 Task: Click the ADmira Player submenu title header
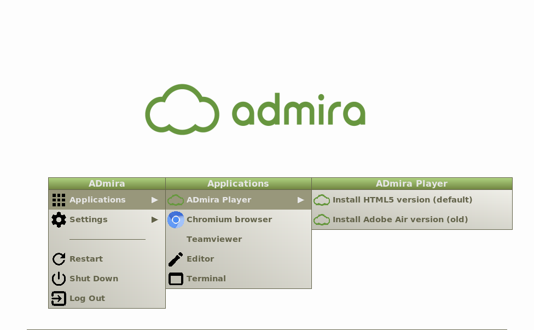pyautogui.click(x=412, y=183)
